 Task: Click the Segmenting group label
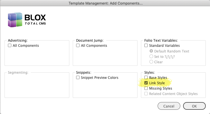18,73
